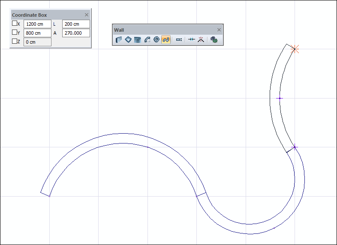
Task: Select the A angle field 270.000
Action: pyautogui.click(x=76, y=33)
